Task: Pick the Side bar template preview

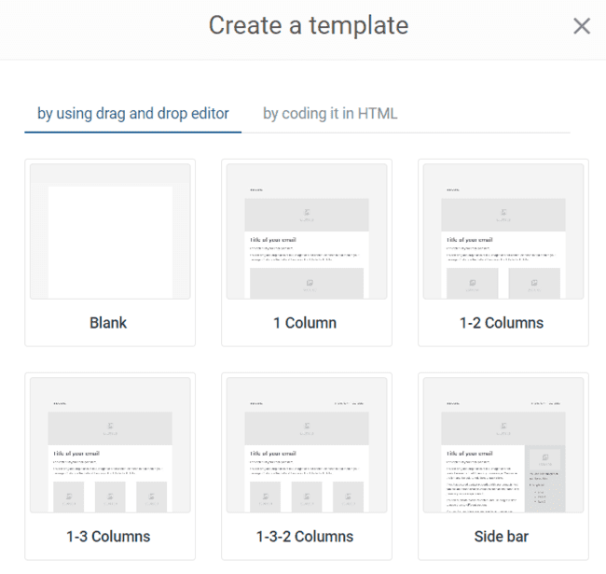Action: point(503,445)
